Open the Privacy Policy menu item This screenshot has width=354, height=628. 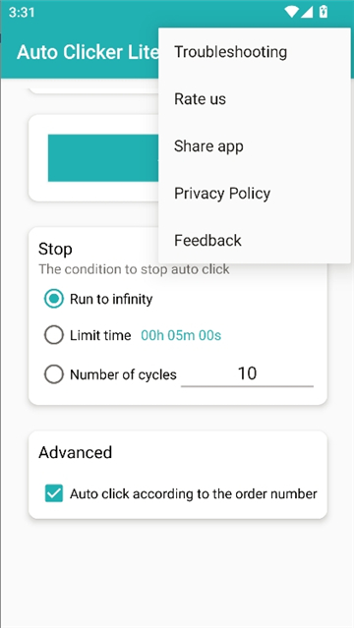tap(255, 194)
